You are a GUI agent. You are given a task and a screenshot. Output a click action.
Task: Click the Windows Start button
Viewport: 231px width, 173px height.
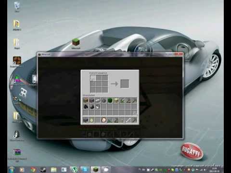pyautogui.click(x=12, y=170)
